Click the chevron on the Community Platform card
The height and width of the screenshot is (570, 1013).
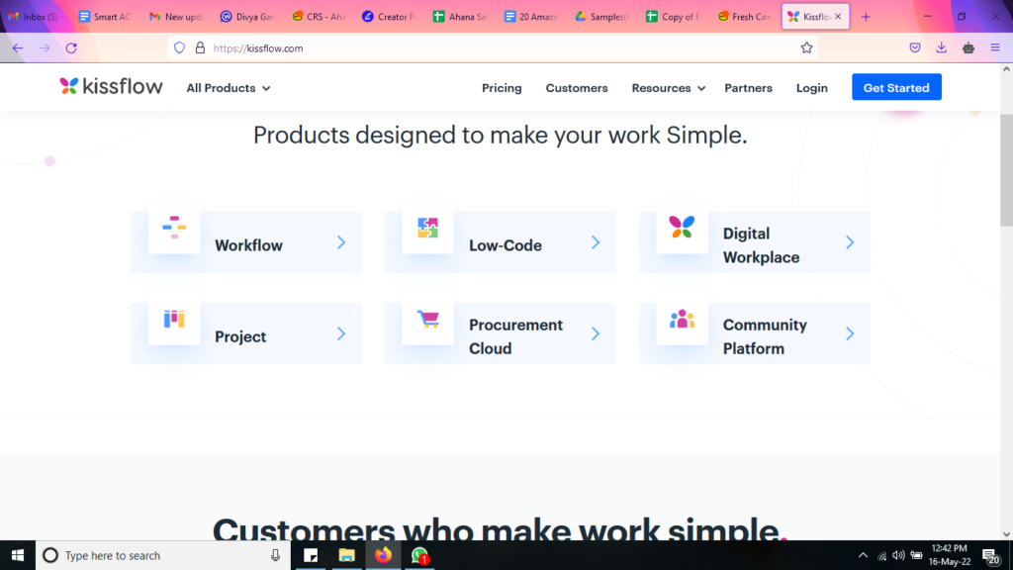pos(850,333)
